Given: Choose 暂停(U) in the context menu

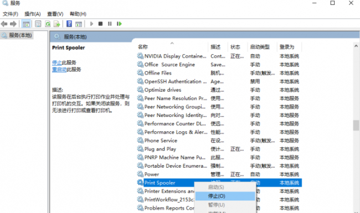Looking at the screenshot, I should pyautogui.click(x=225, y=205).
